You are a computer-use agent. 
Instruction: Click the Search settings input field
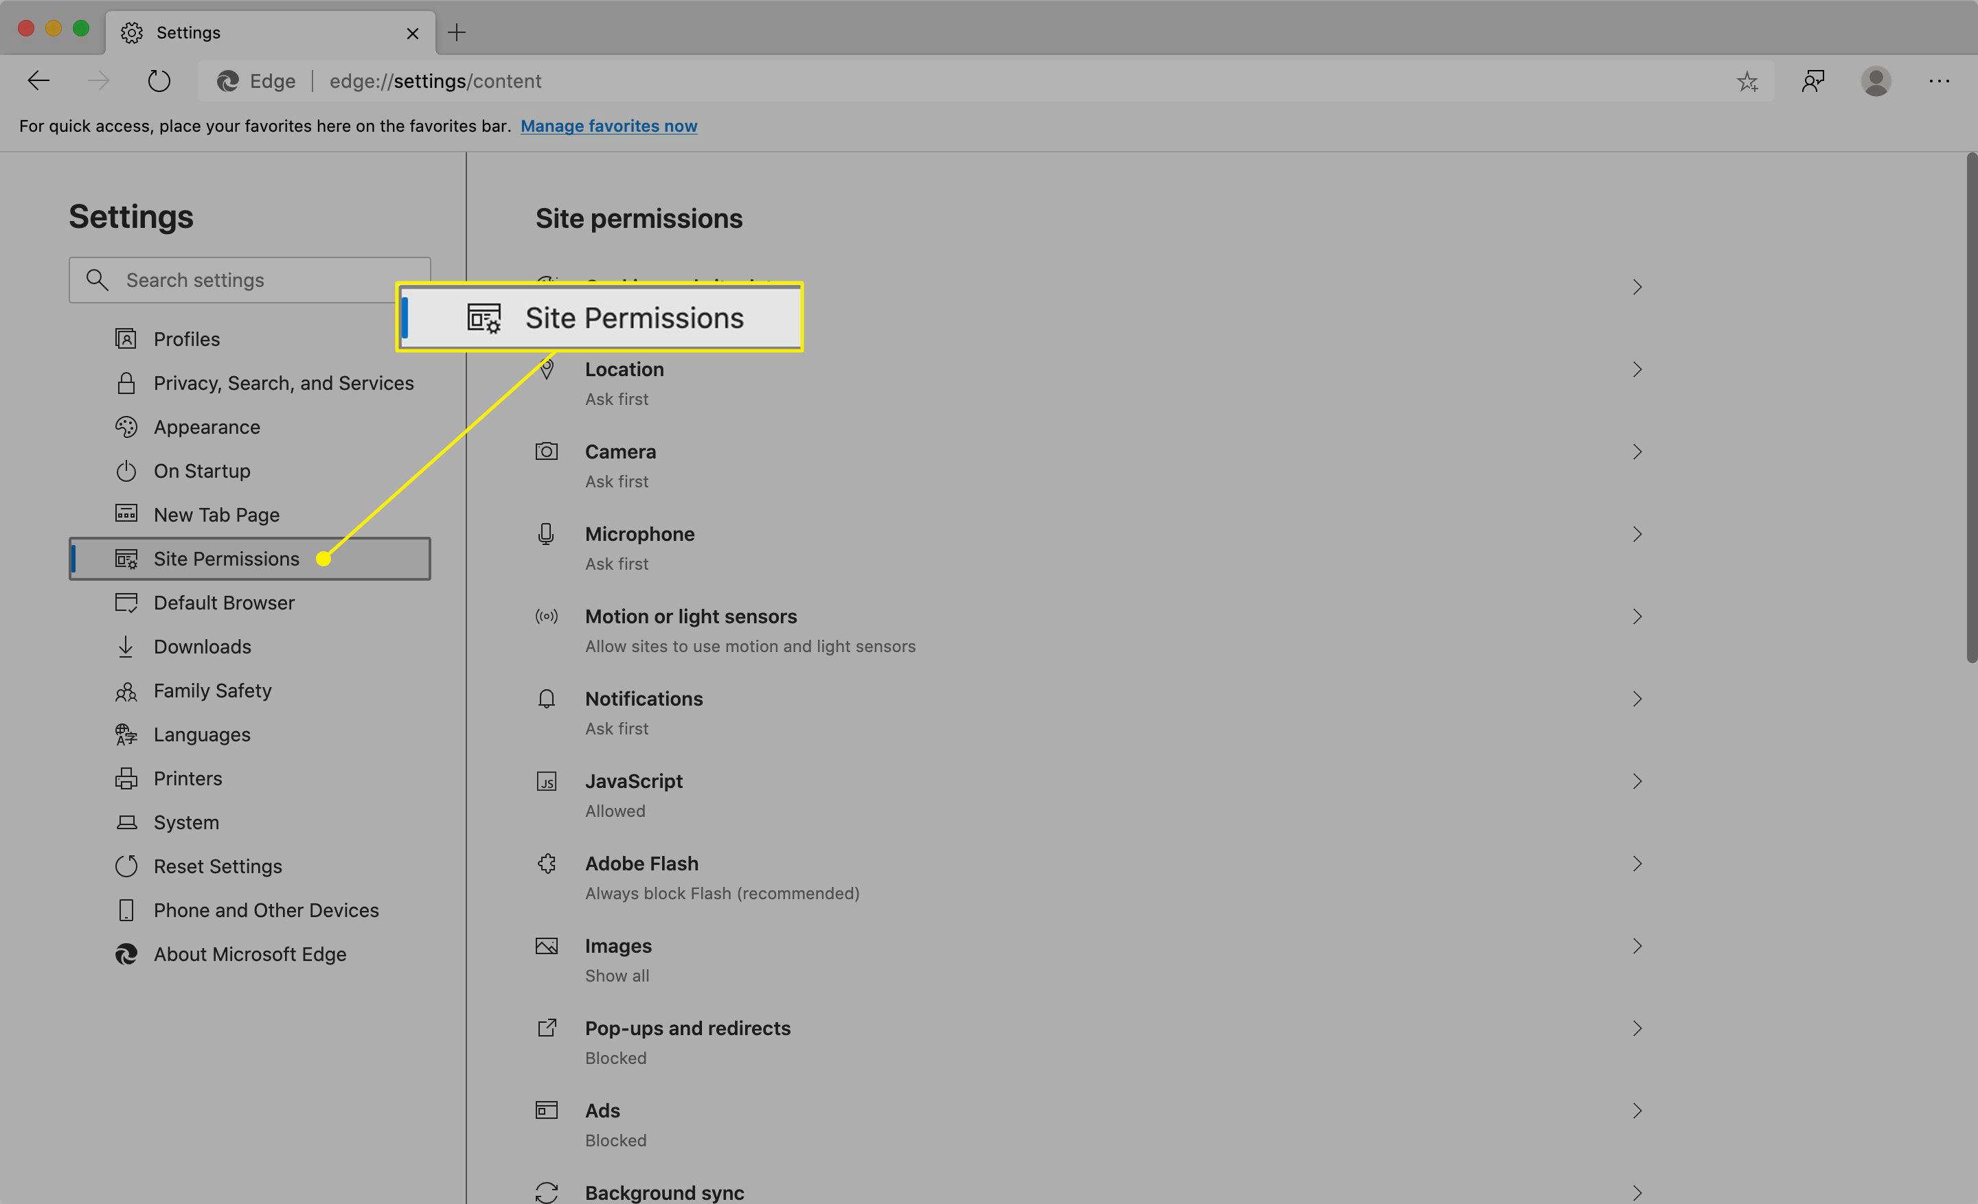click(250, 279)
